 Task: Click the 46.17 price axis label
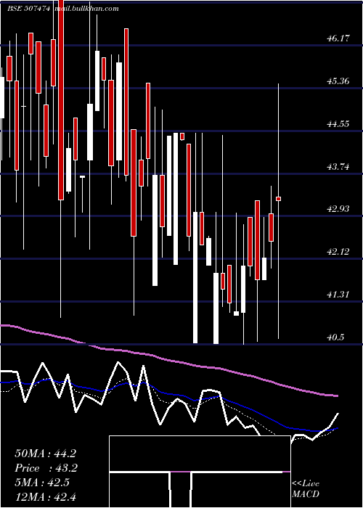[338, 38]
